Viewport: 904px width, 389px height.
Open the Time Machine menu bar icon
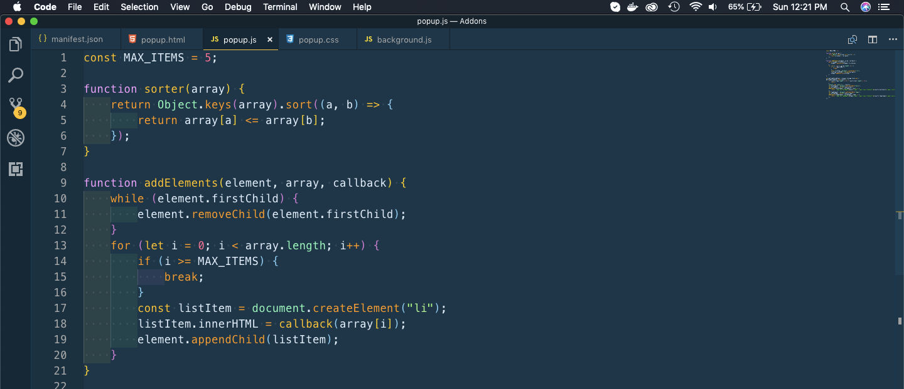tap(674, 7)
